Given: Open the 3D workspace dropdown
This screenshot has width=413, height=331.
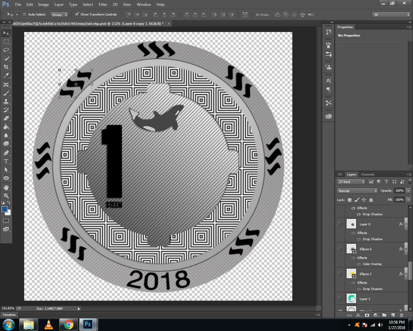Looking at the screenshot, I should [391, 15].
